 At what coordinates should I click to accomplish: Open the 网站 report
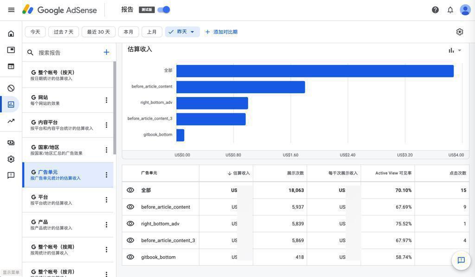coord(68,100)
